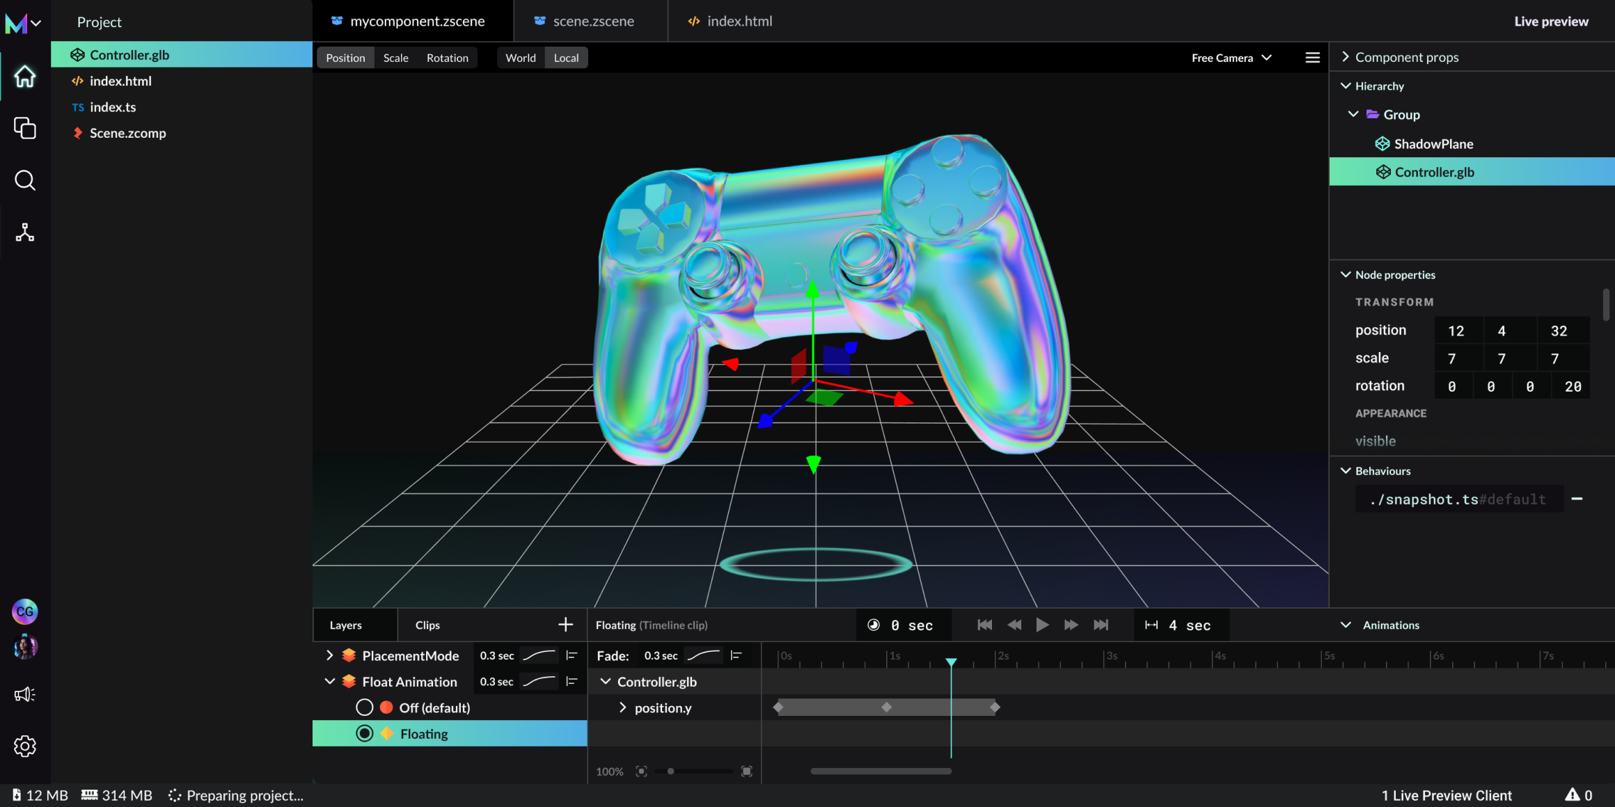Click the timeline zoom slider
The width and height of the screenshot is (1615, 807).
pyautogui.click(x=670, y=771)
